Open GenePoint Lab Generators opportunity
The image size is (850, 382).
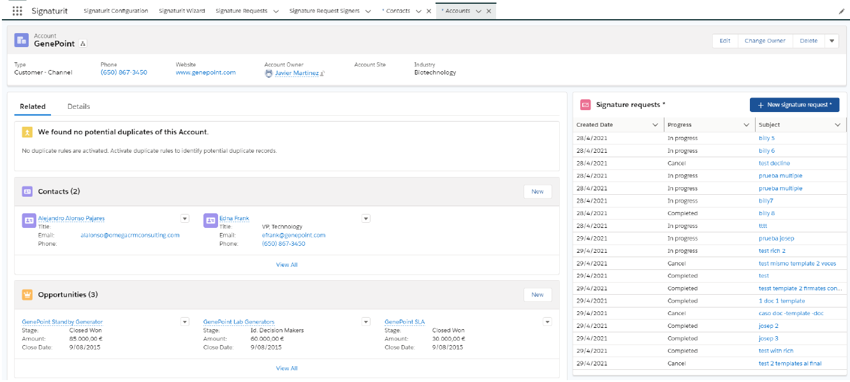pyautogui.click(x=239, y=322)
